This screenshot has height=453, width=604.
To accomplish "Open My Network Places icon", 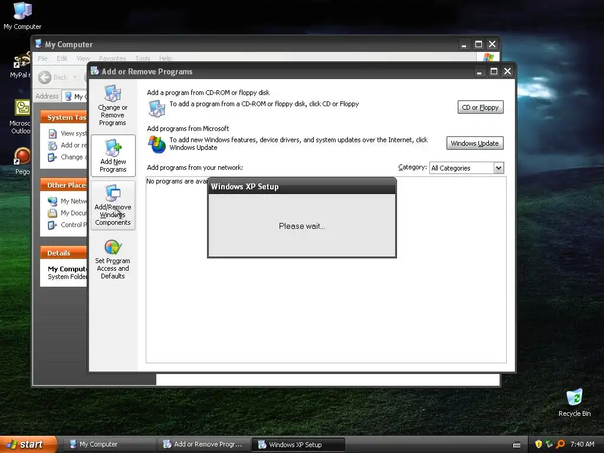I will [52, 202].
